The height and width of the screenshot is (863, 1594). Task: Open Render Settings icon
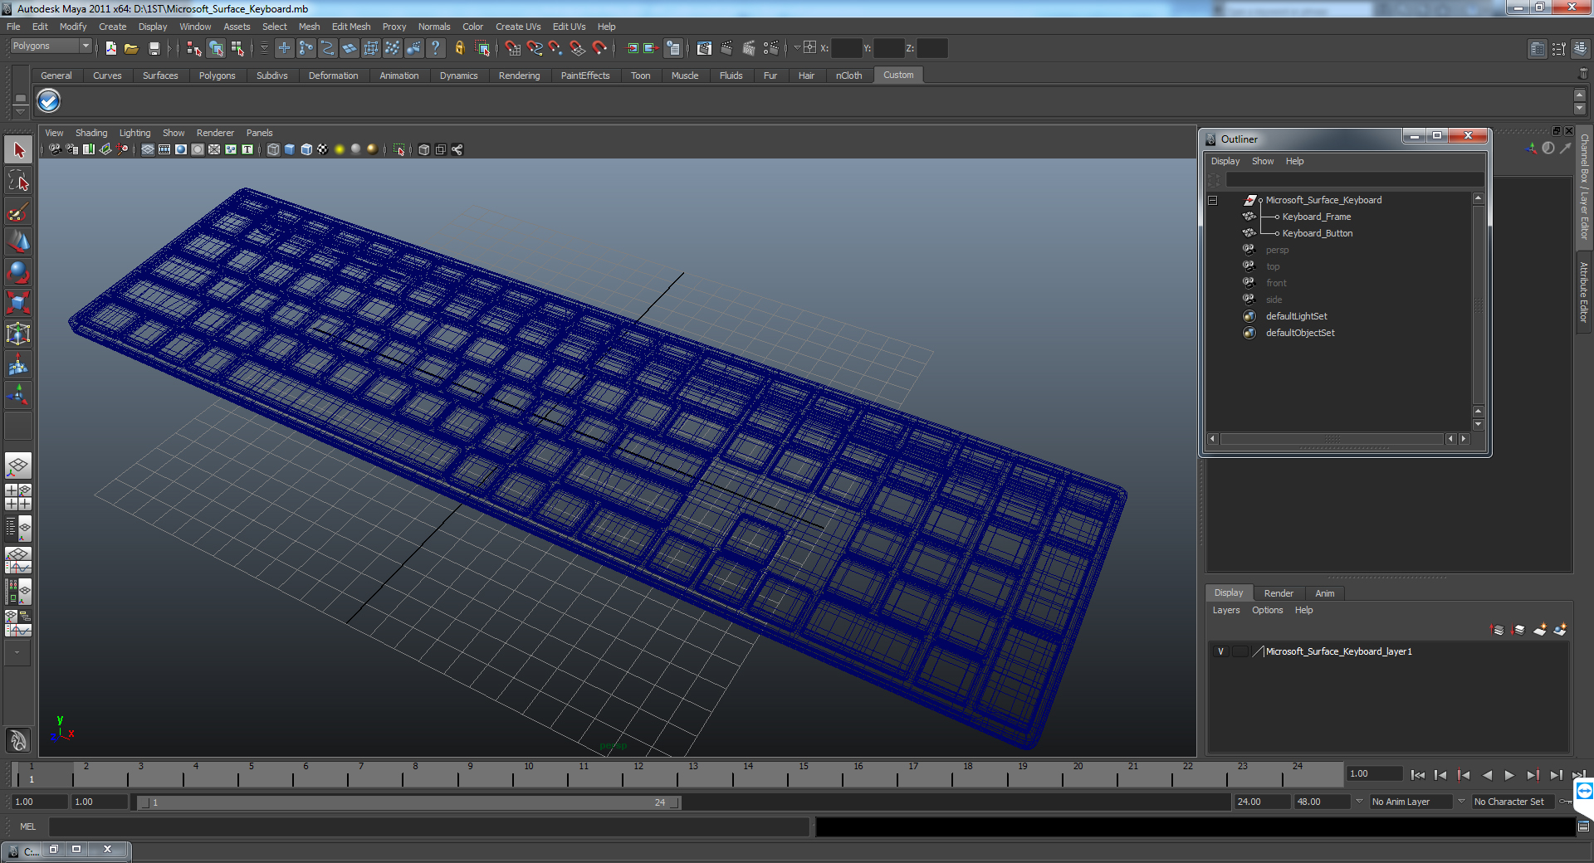[771, 48]
